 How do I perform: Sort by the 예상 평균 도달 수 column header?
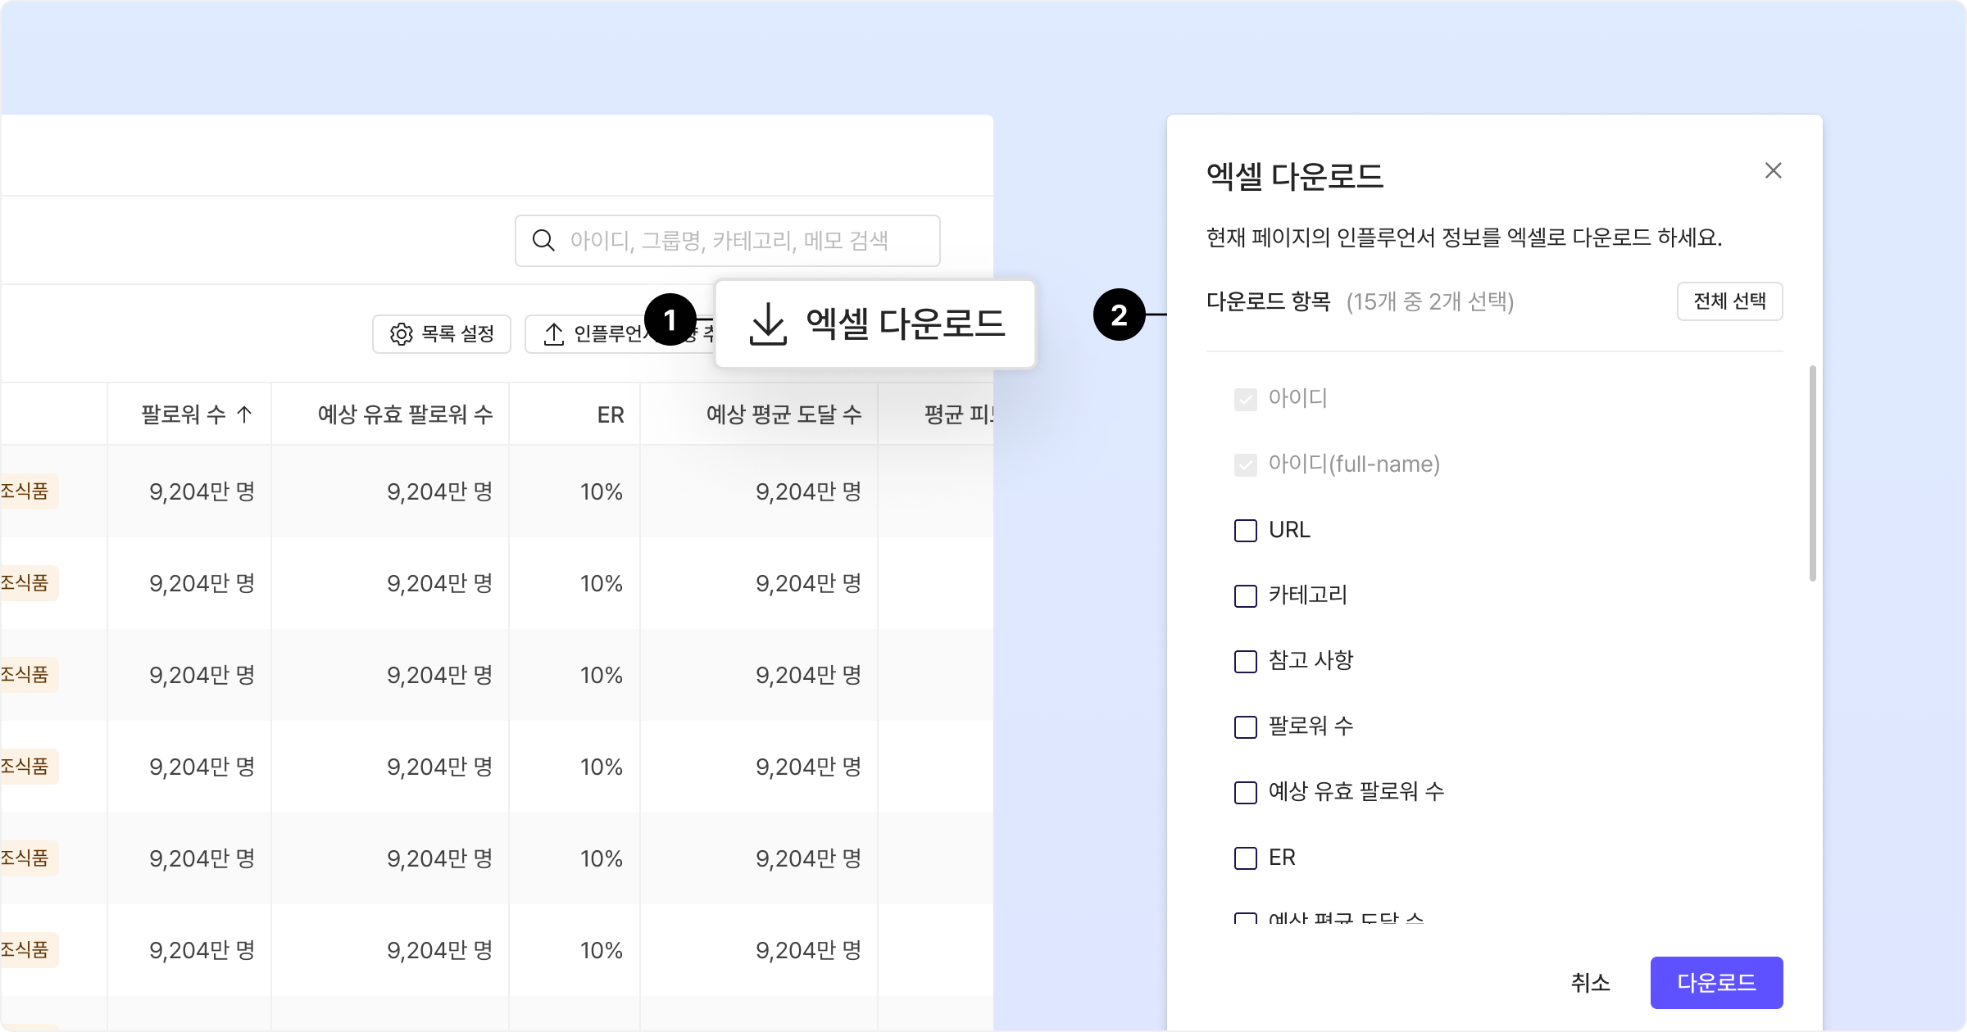pos(784,414)
